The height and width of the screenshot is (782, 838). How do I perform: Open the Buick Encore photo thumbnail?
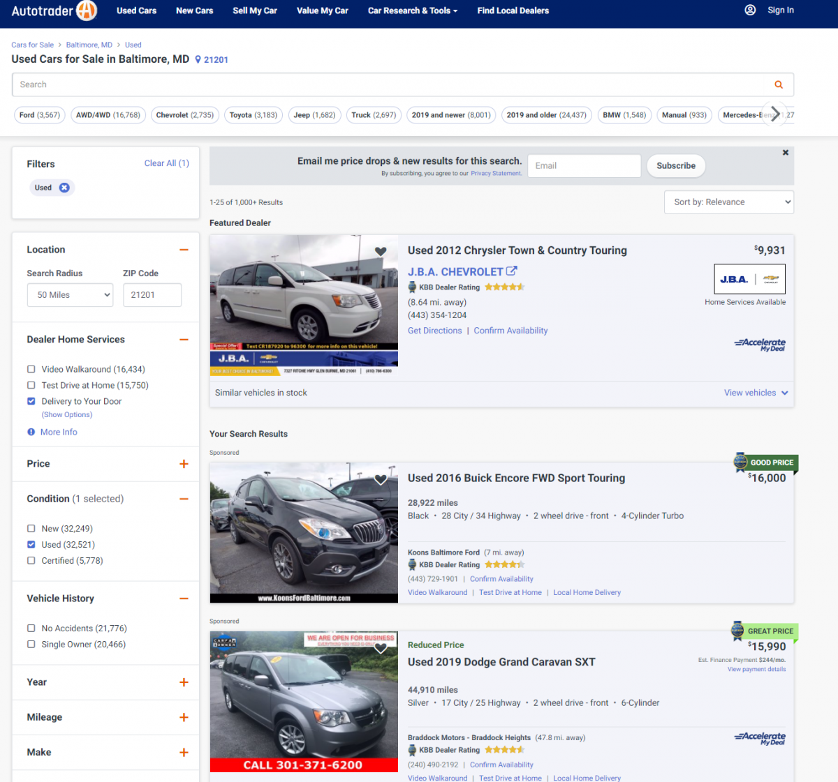304,532
